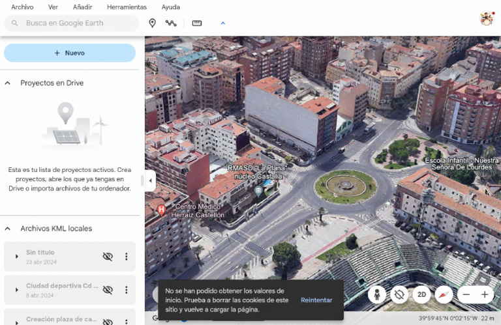Toggle visibility of Sin título KML file
The height and width of the screenshot is (325, 501).
[x=108, y=257]
